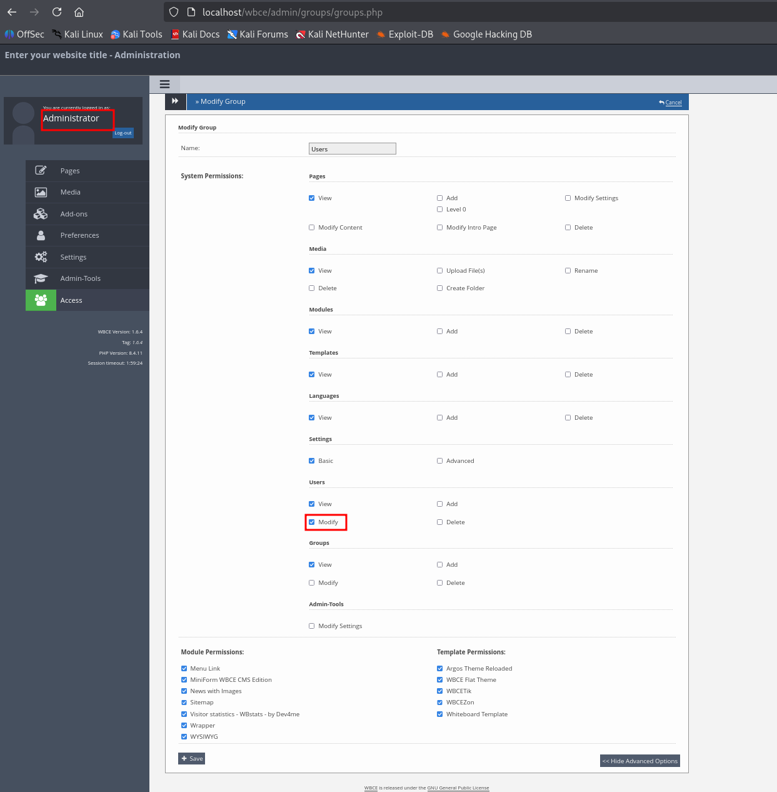
Task: Open Settings in the sidebar menu
Action: 88,257
